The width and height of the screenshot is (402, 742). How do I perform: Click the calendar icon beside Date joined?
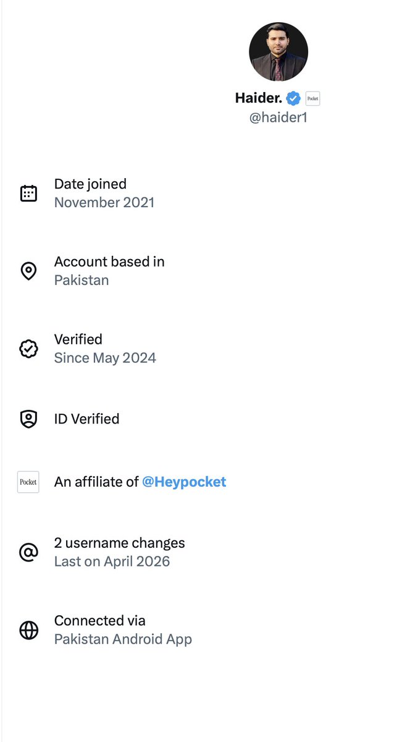point(28,194)
